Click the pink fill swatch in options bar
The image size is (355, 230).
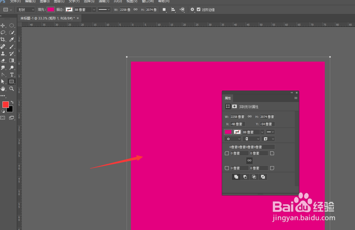point(51,10)
